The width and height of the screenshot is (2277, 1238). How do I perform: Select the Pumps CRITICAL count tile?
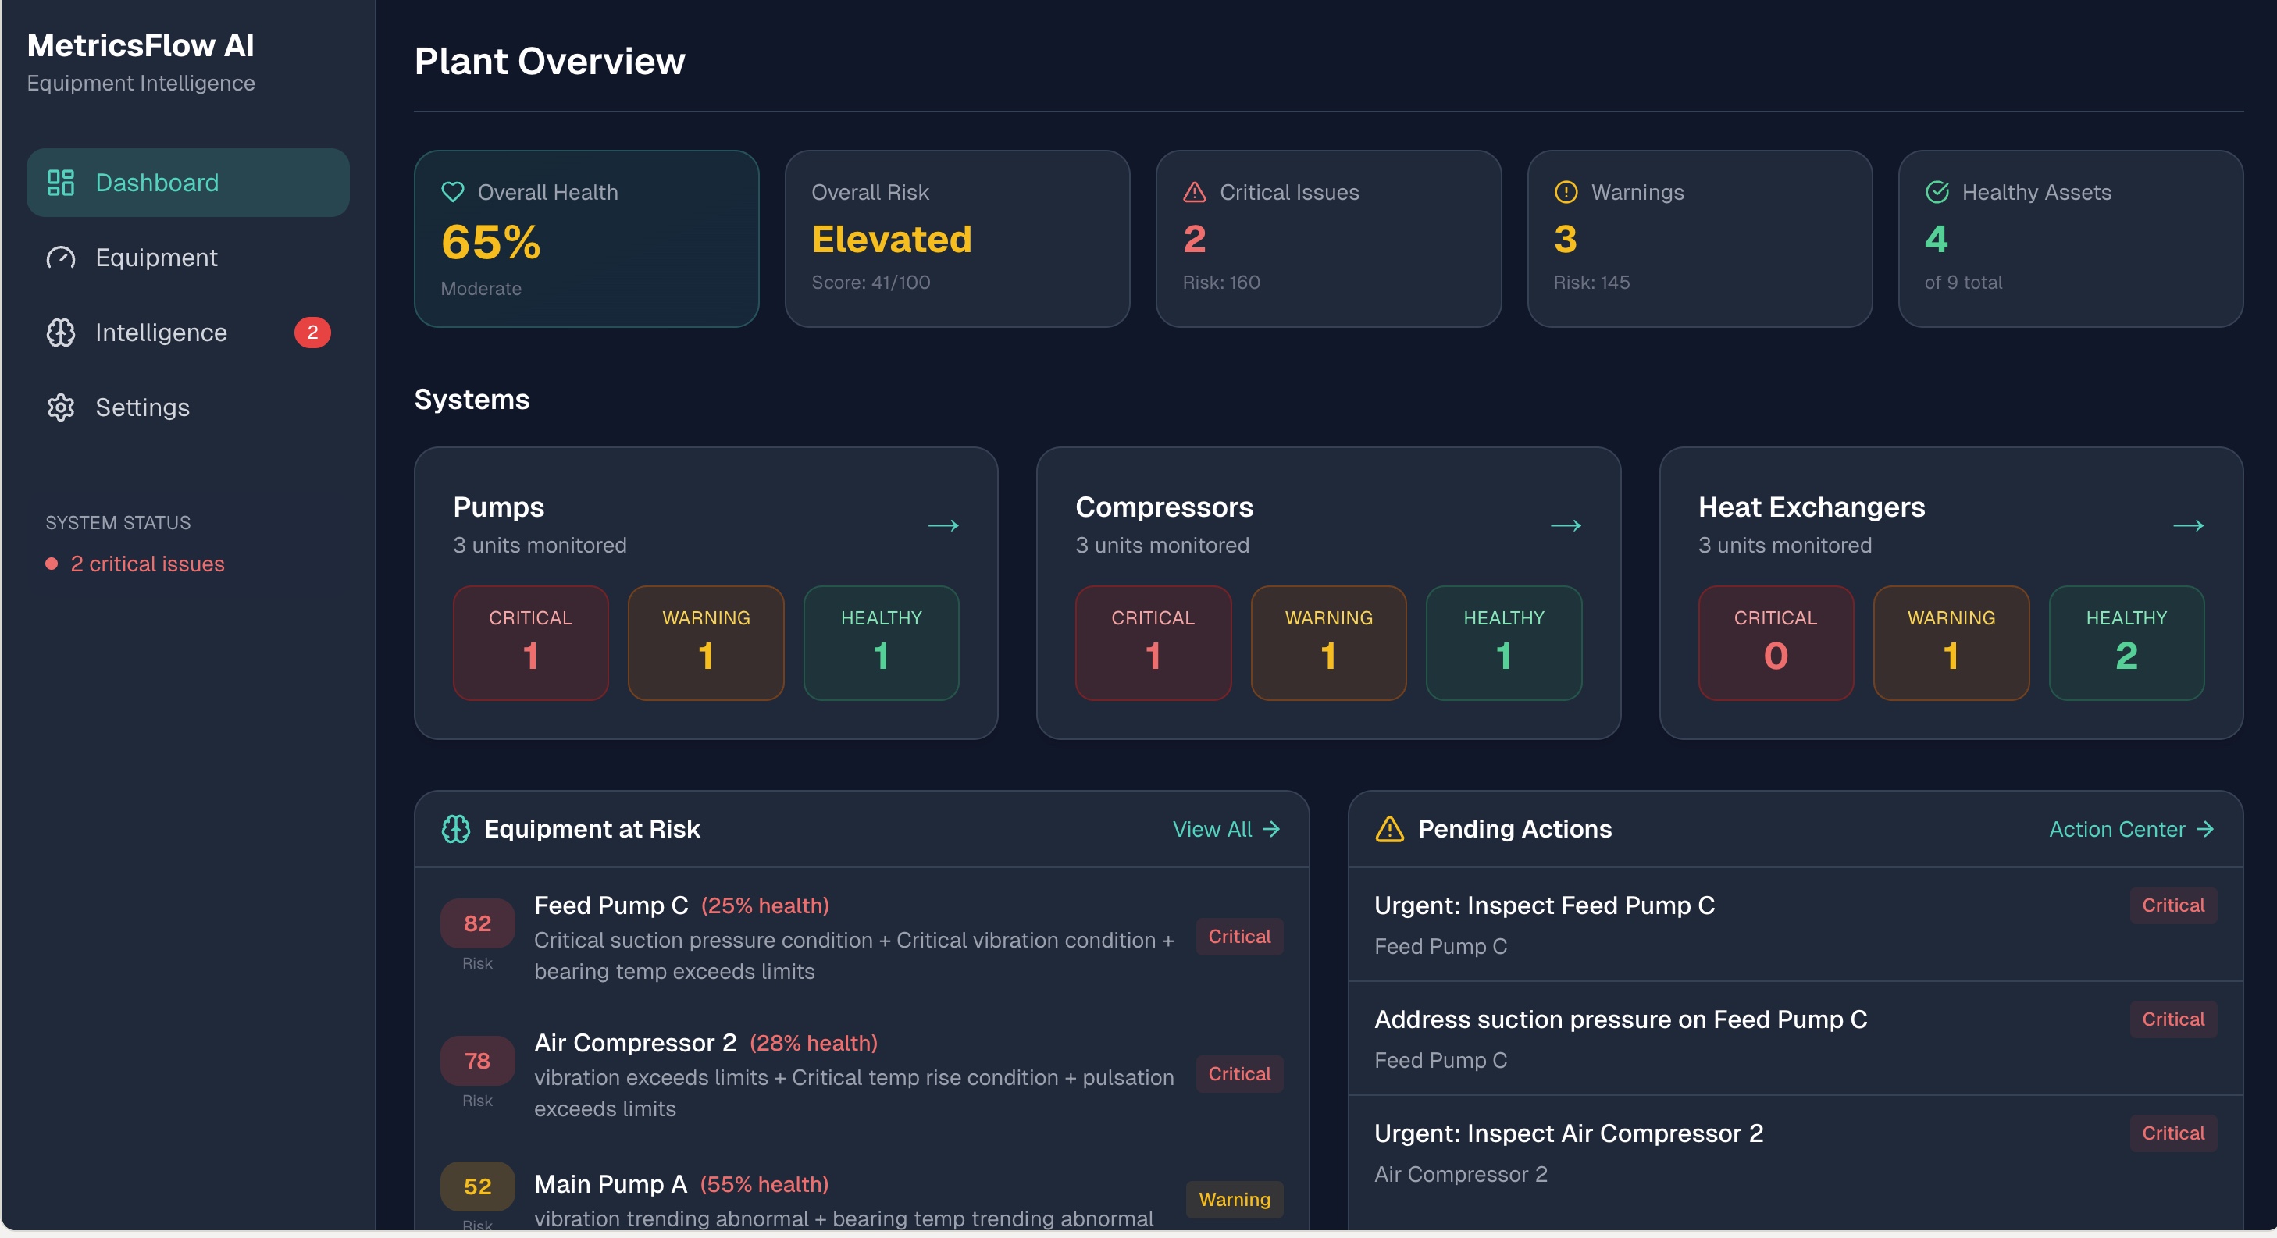pos(530,642)
